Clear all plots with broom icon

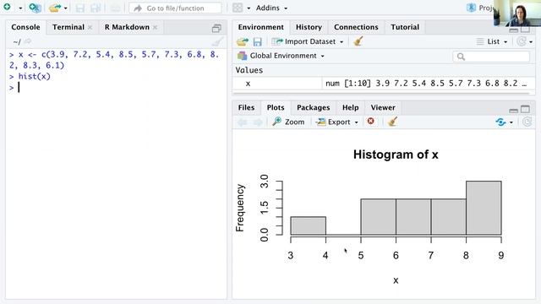coord(392,122)
